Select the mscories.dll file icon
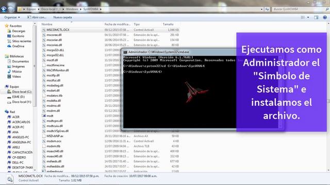This screenshot has height=185, width=330. [44, 45]
